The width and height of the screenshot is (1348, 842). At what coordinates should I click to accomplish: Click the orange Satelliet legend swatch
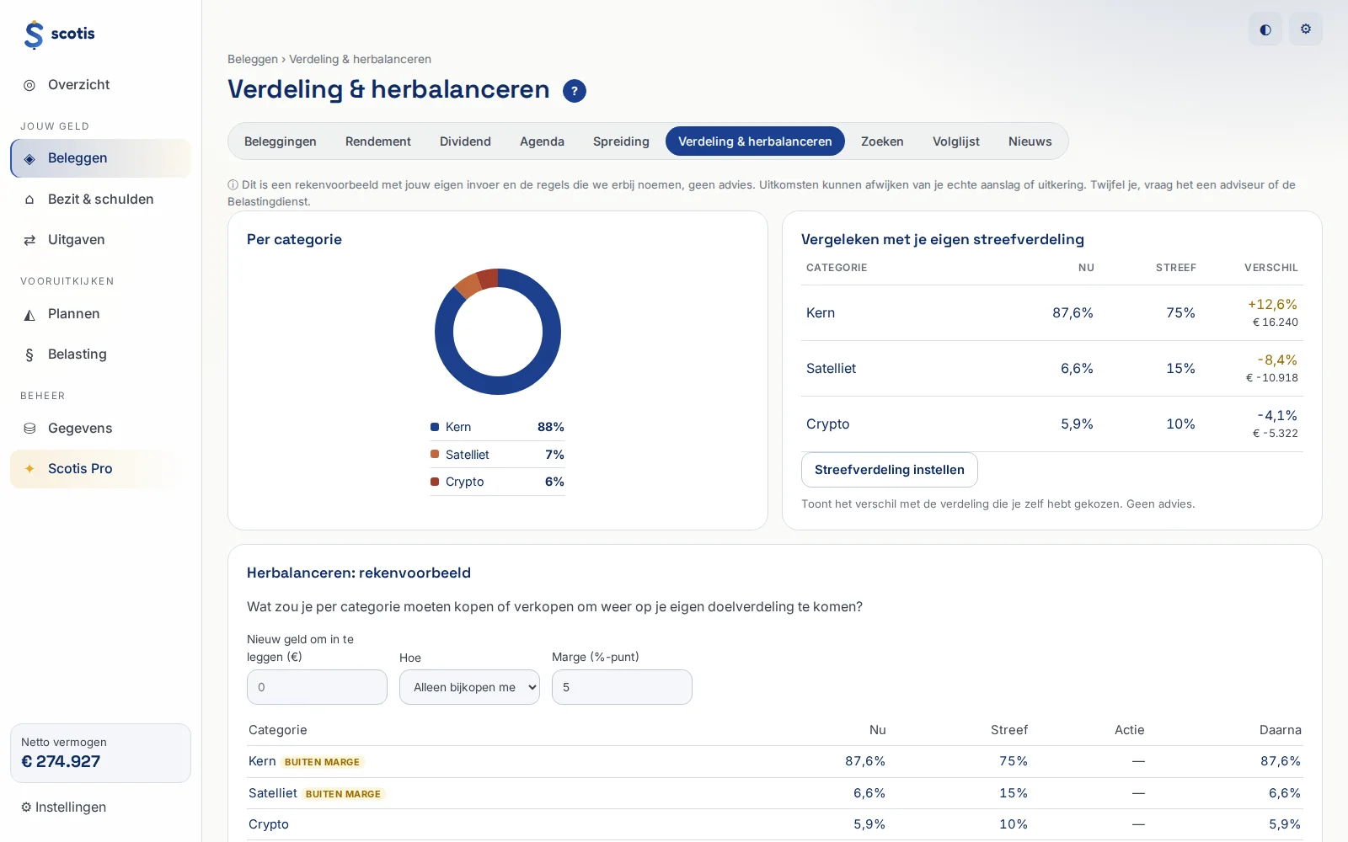(435, 455)
